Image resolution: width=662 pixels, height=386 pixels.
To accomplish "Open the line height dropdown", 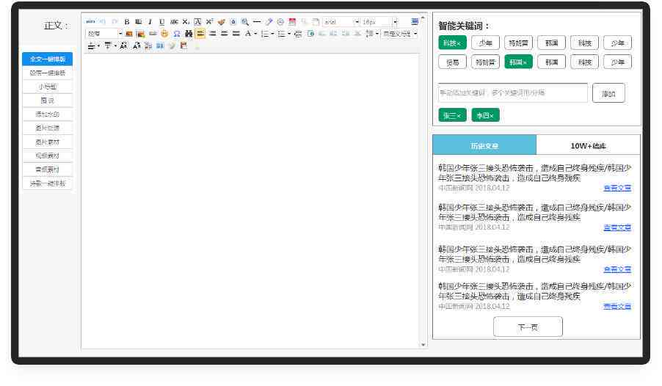I will (371, 34).
